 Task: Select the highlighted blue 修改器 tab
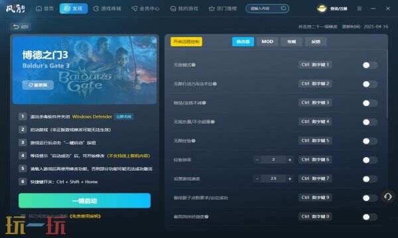pyautogui.click(x=243, y=42)
